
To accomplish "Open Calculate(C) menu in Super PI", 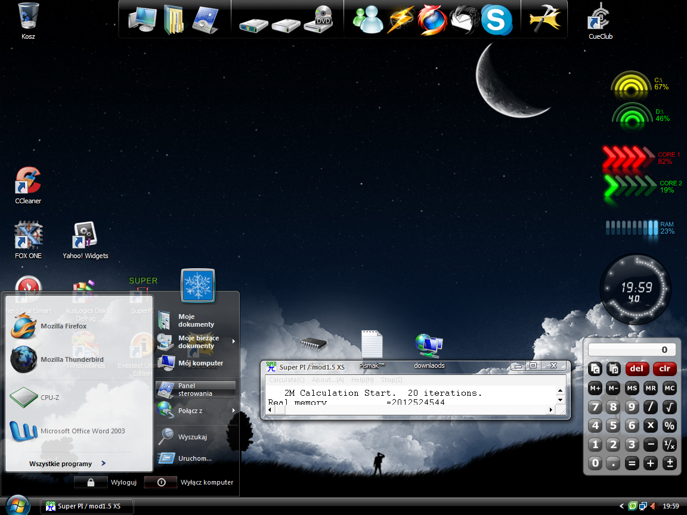I will pyautogui.click(x=286, y=380).
